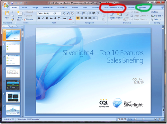Align text left
Image resolution: width=167 pixels, height=124 pixels.
pyautogui.click(x=78, y=18)
